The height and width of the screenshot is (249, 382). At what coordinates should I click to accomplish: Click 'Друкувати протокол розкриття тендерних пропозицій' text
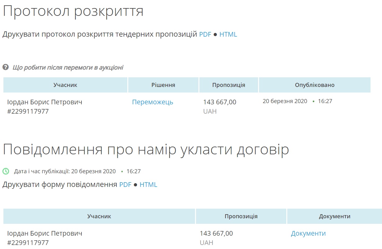click(100, 34)
